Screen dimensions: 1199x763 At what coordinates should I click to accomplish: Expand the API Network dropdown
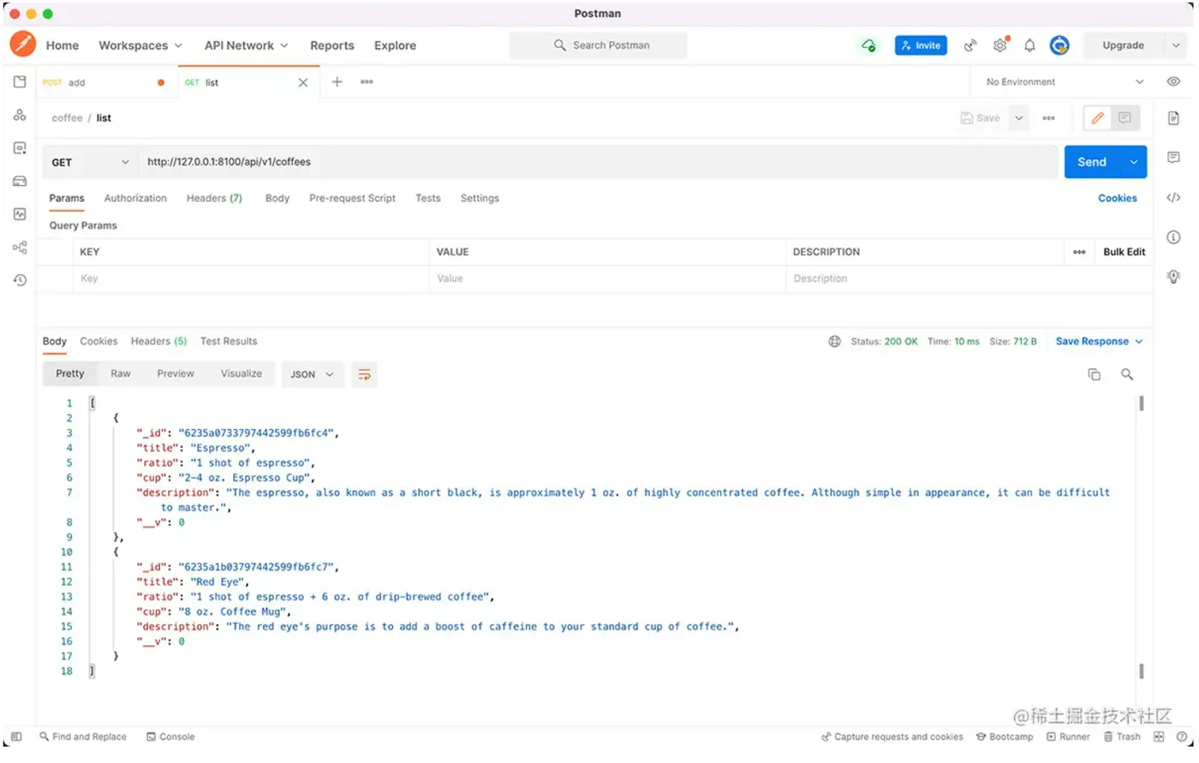pos(247,45)
